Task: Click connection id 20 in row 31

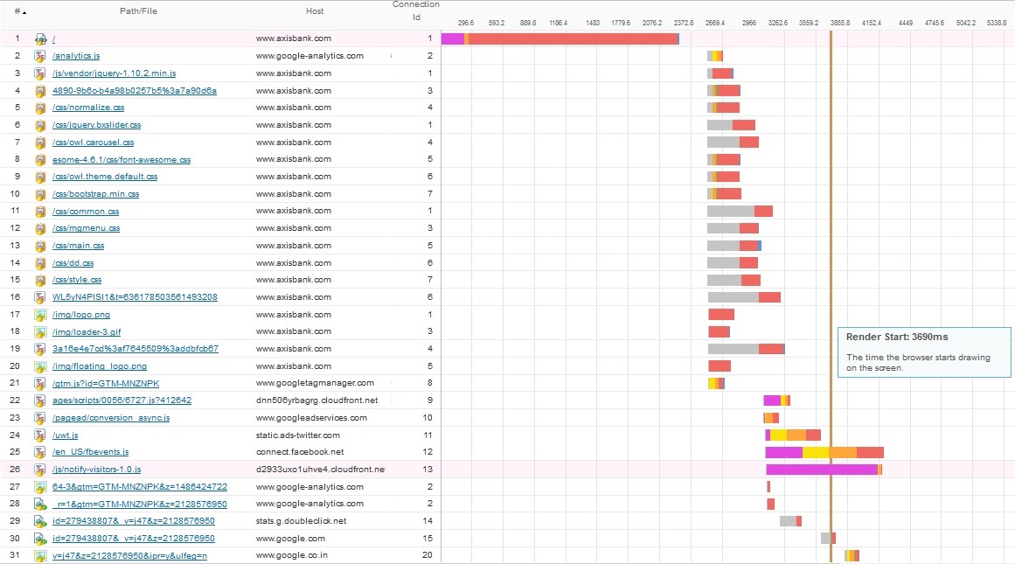Action: pyautogui.click(x=428, y=555)
